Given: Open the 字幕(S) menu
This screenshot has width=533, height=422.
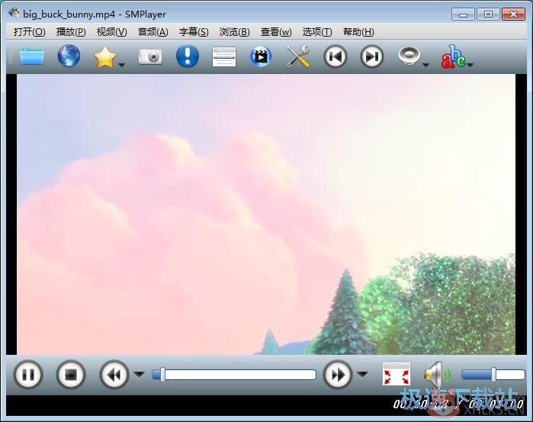Looking at the screenshot, I should tap(194, 31).
